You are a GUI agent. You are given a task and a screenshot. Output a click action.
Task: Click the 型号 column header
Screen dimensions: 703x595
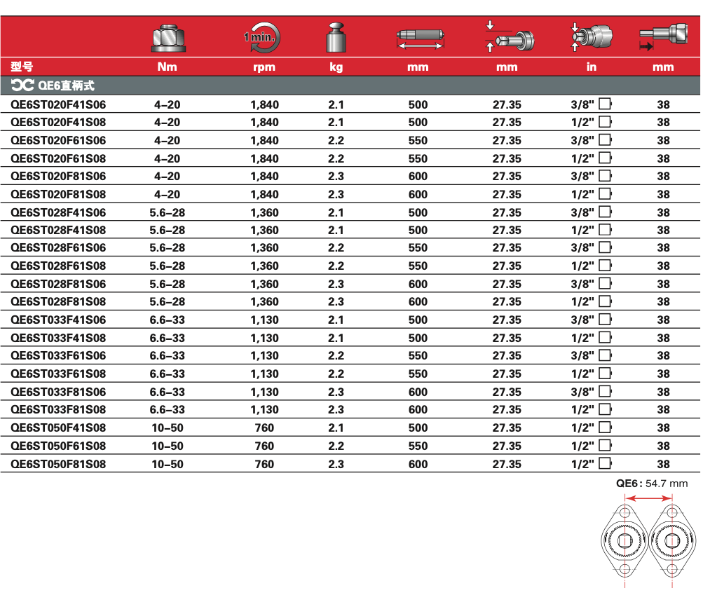click(x=22, y=67)
